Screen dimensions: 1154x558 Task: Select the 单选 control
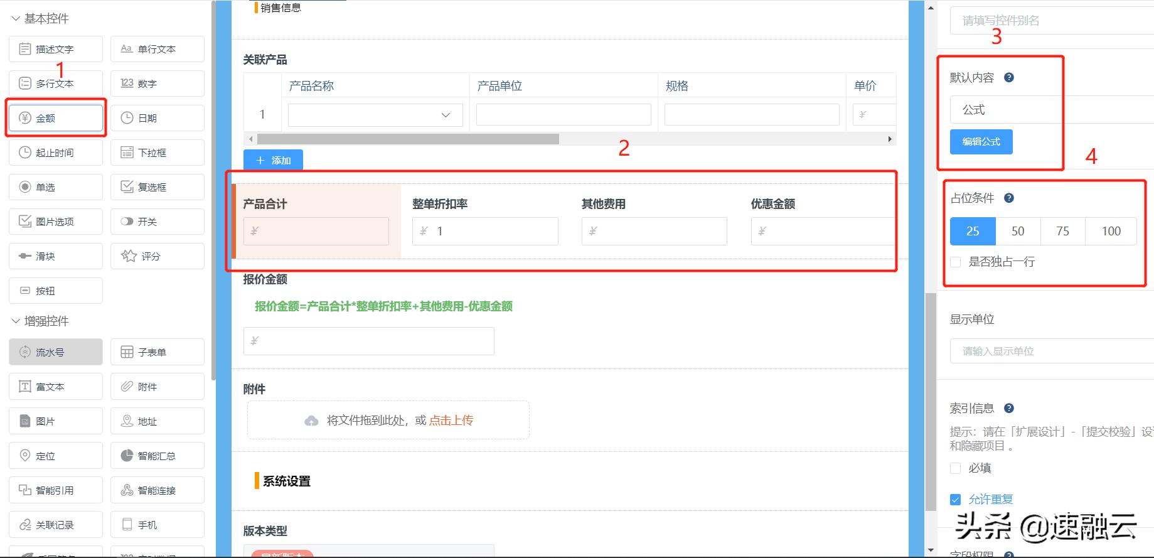[x=56, y=187]
